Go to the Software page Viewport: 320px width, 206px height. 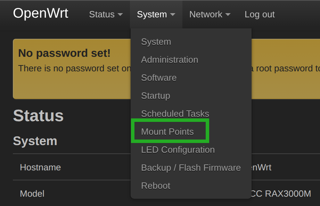(x=159, y=78)
